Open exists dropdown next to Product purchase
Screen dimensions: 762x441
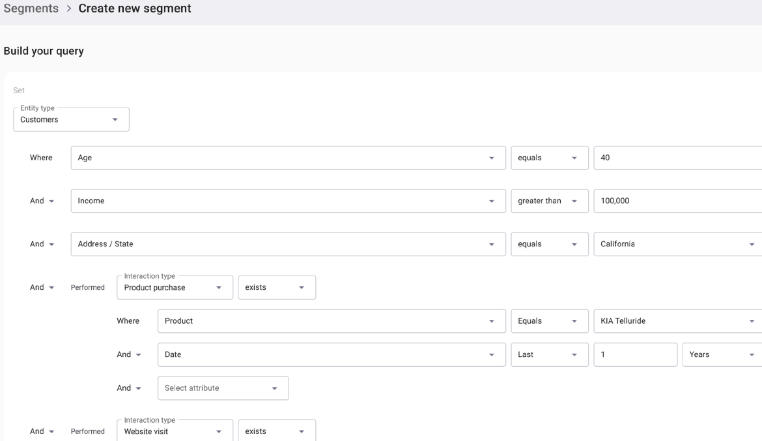pyautogui.click(x=277, y=287)
